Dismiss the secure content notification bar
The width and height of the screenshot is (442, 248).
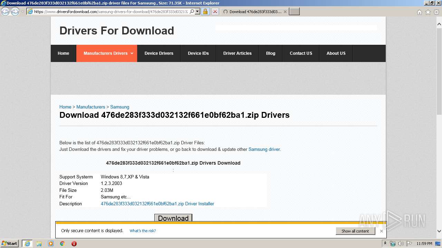tap(381, 231)
